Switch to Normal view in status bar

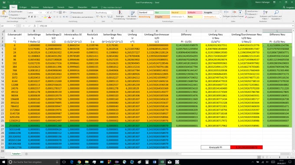[259, 157]
